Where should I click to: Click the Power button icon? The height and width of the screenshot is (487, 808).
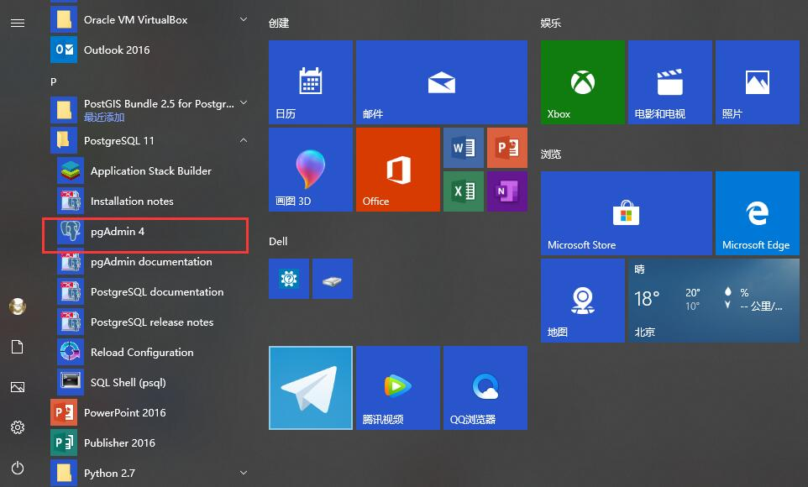[x=18, y=468]
